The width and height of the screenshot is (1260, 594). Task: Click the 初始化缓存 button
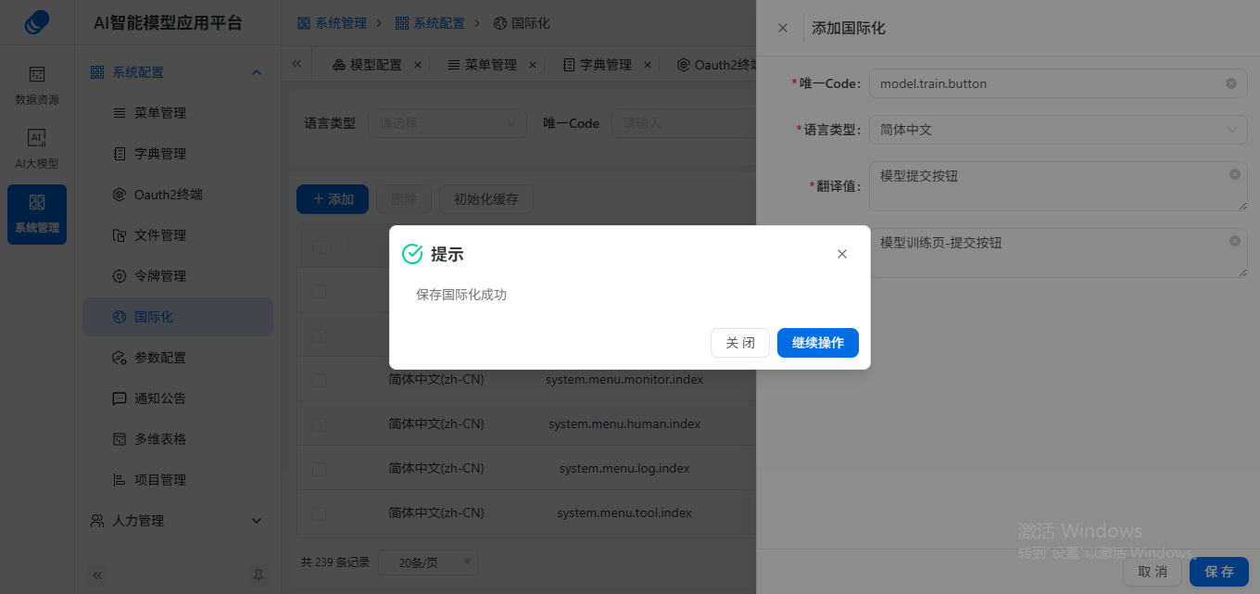(486, 199)
